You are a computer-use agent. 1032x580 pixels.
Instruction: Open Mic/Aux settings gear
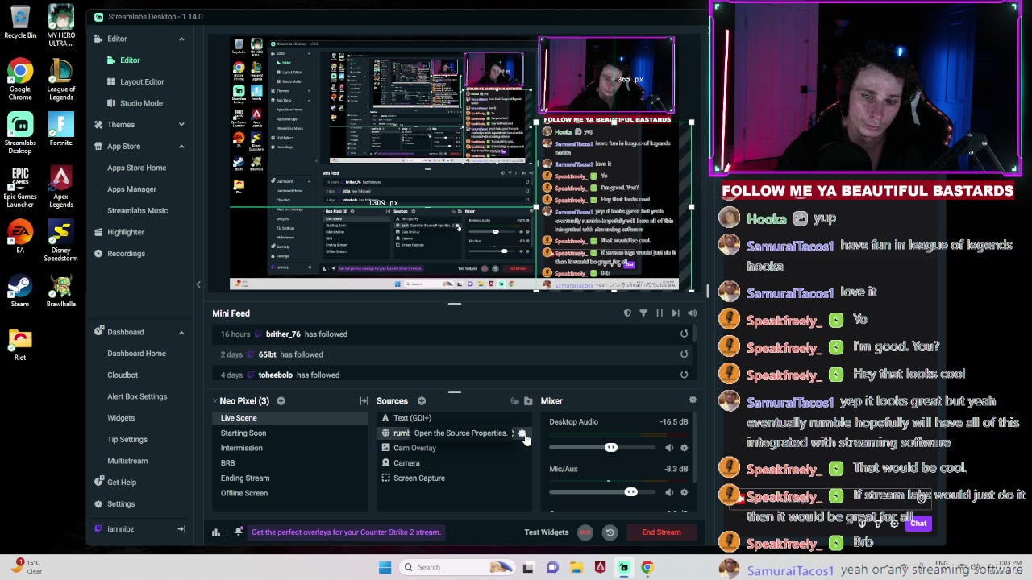(685, 492)
